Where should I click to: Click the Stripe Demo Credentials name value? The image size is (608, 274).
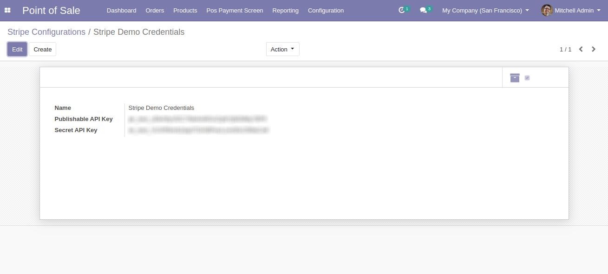coord(161,108)
